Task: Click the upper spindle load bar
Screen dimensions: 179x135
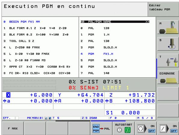Action: coord(30,82)
